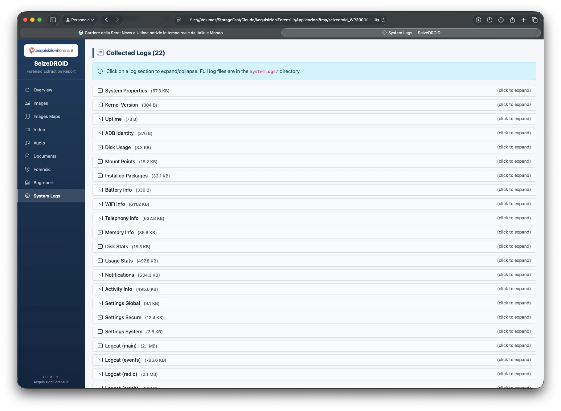Show Safari downloads icon
The height and width of the screenshot is (411, 561).
[478, 20]
